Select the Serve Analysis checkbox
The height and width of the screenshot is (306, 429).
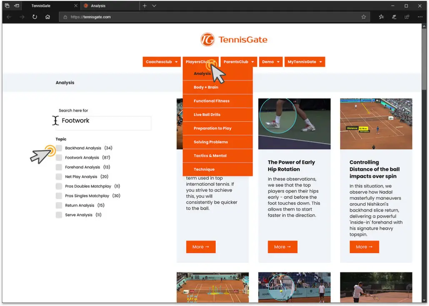59,215
